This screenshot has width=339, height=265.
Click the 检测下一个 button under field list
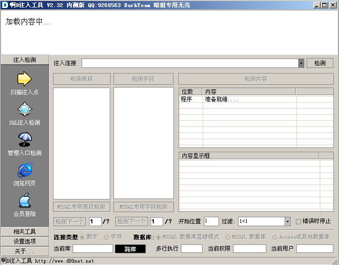[132, 221]
